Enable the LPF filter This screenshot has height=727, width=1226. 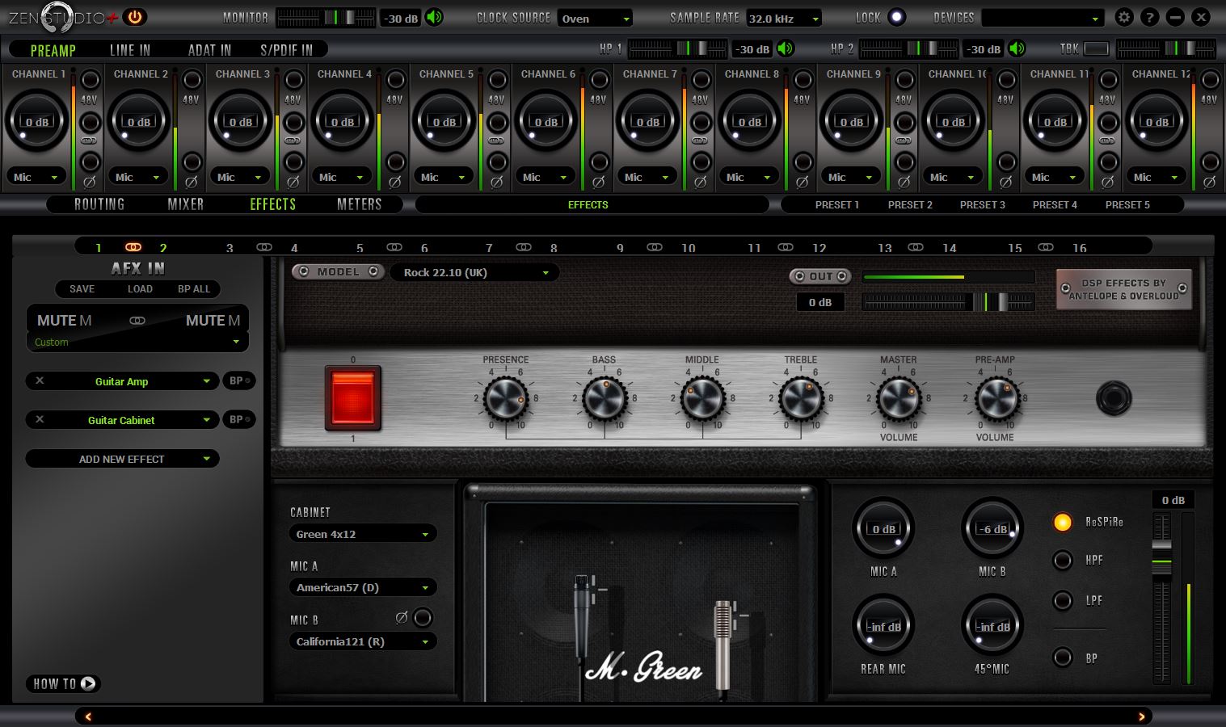tap(1062, 600)
